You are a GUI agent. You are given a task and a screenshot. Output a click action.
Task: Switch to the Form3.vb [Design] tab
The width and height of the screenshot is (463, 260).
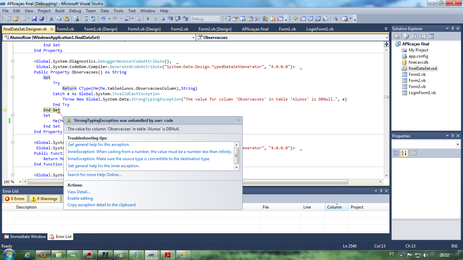[144, 29]
